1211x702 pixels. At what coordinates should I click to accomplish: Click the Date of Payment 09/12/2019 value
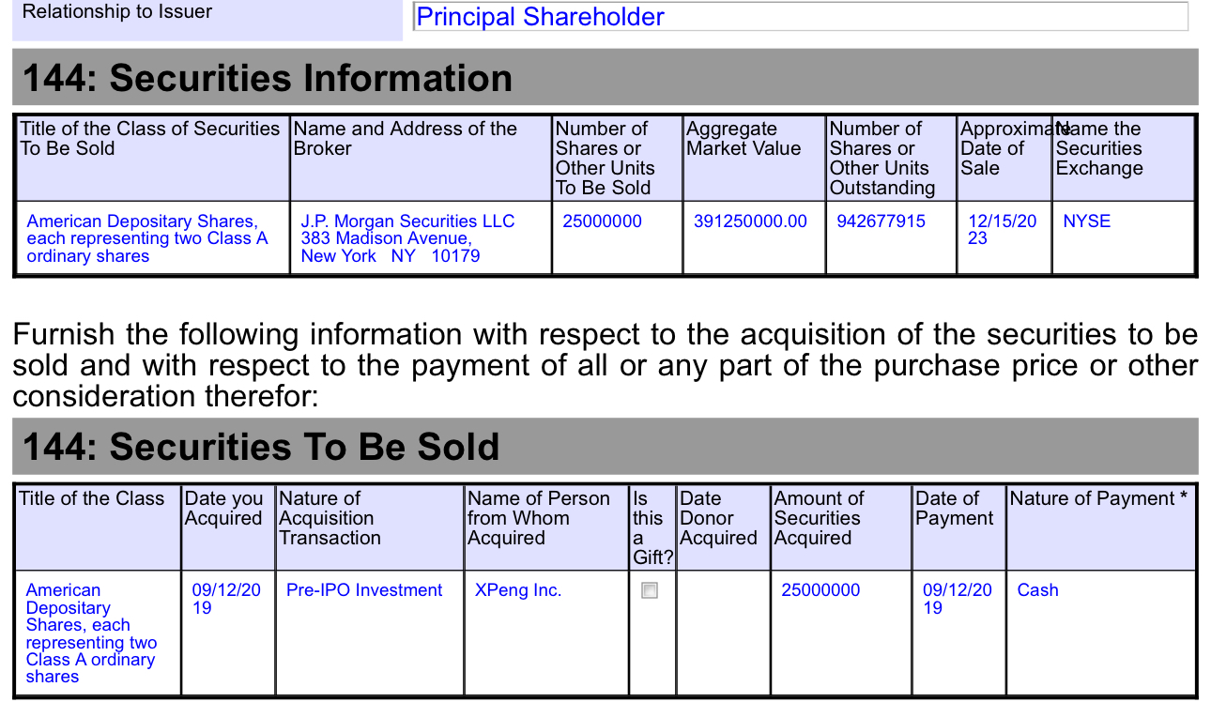click(957, 599)
